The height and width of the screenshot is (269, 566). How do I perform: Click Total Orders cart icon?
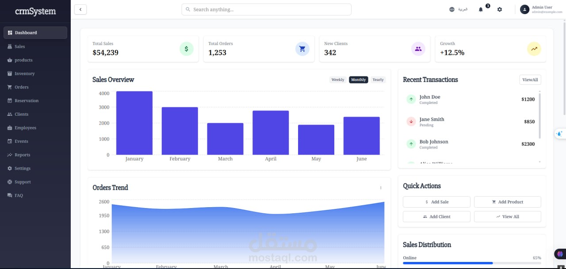point(302,49)
